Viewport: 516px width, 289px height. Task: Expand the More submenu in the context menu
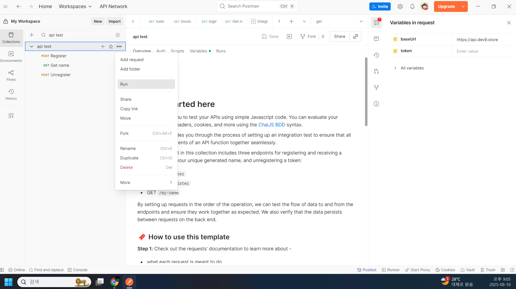click(x=146, y=183)
